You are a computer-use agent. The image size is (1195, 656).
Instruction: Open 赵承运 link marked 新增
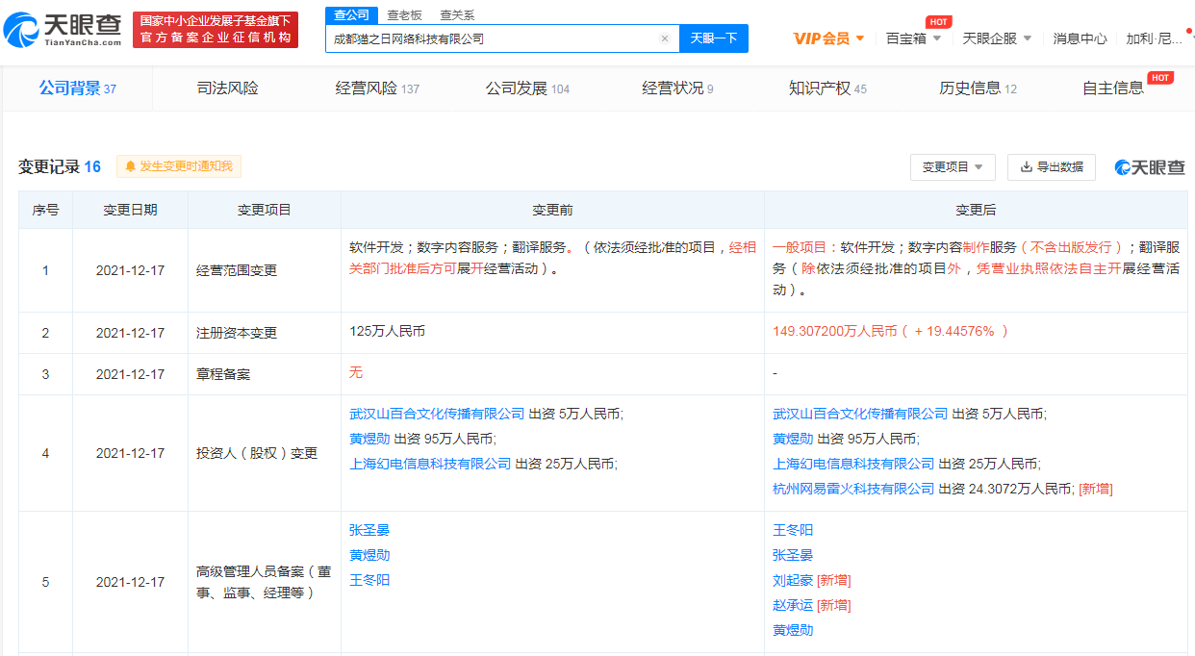pos(793,605)
